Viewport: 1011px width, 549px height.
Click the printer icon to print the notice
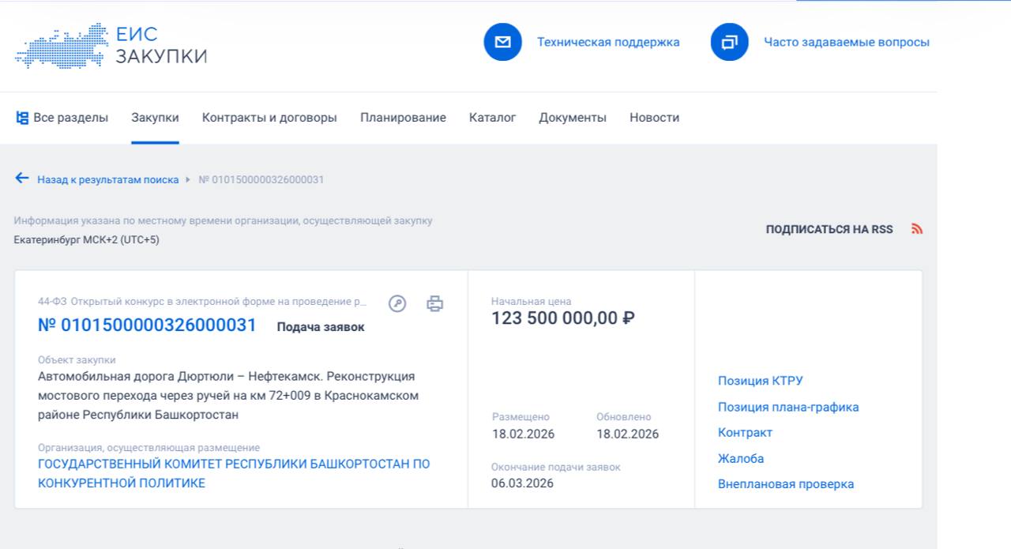point(437,303)
